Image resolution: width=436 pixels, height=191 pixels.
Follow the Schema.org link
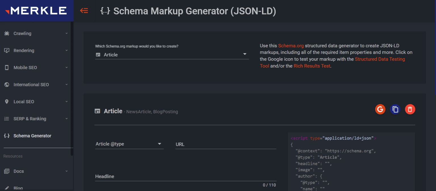pos(291,45)
